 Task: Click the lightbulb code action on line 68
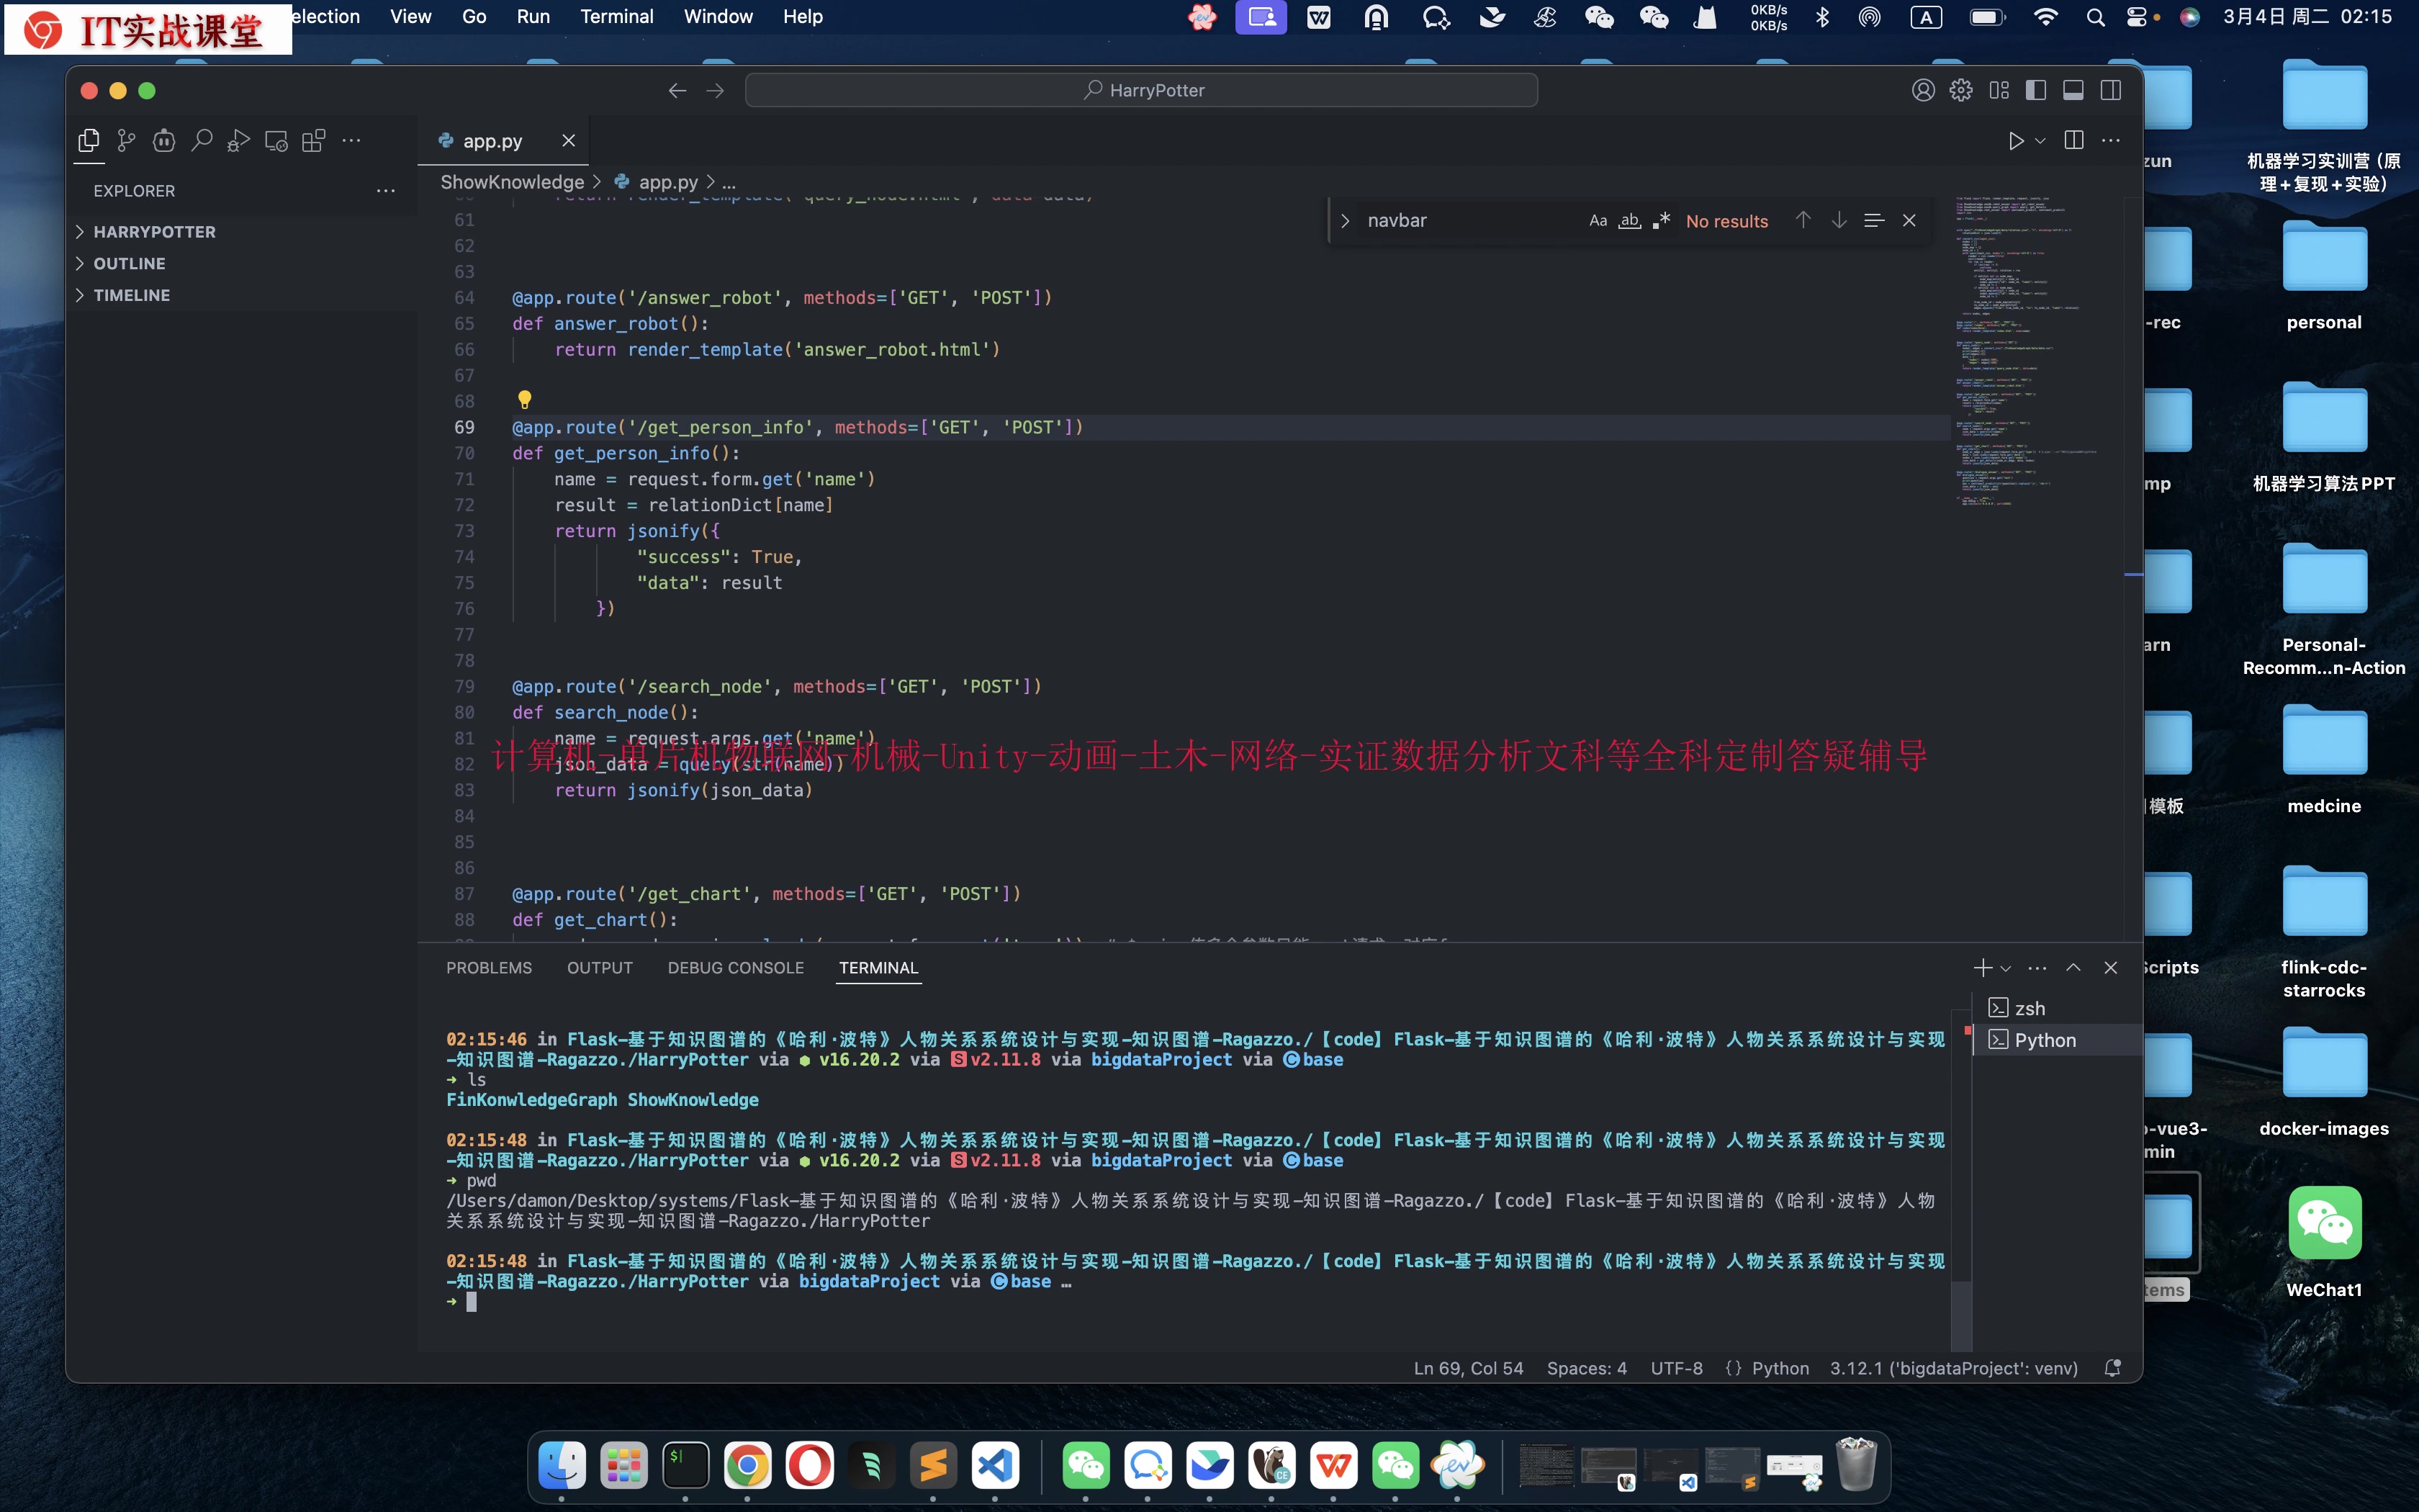tap(524, 400)
